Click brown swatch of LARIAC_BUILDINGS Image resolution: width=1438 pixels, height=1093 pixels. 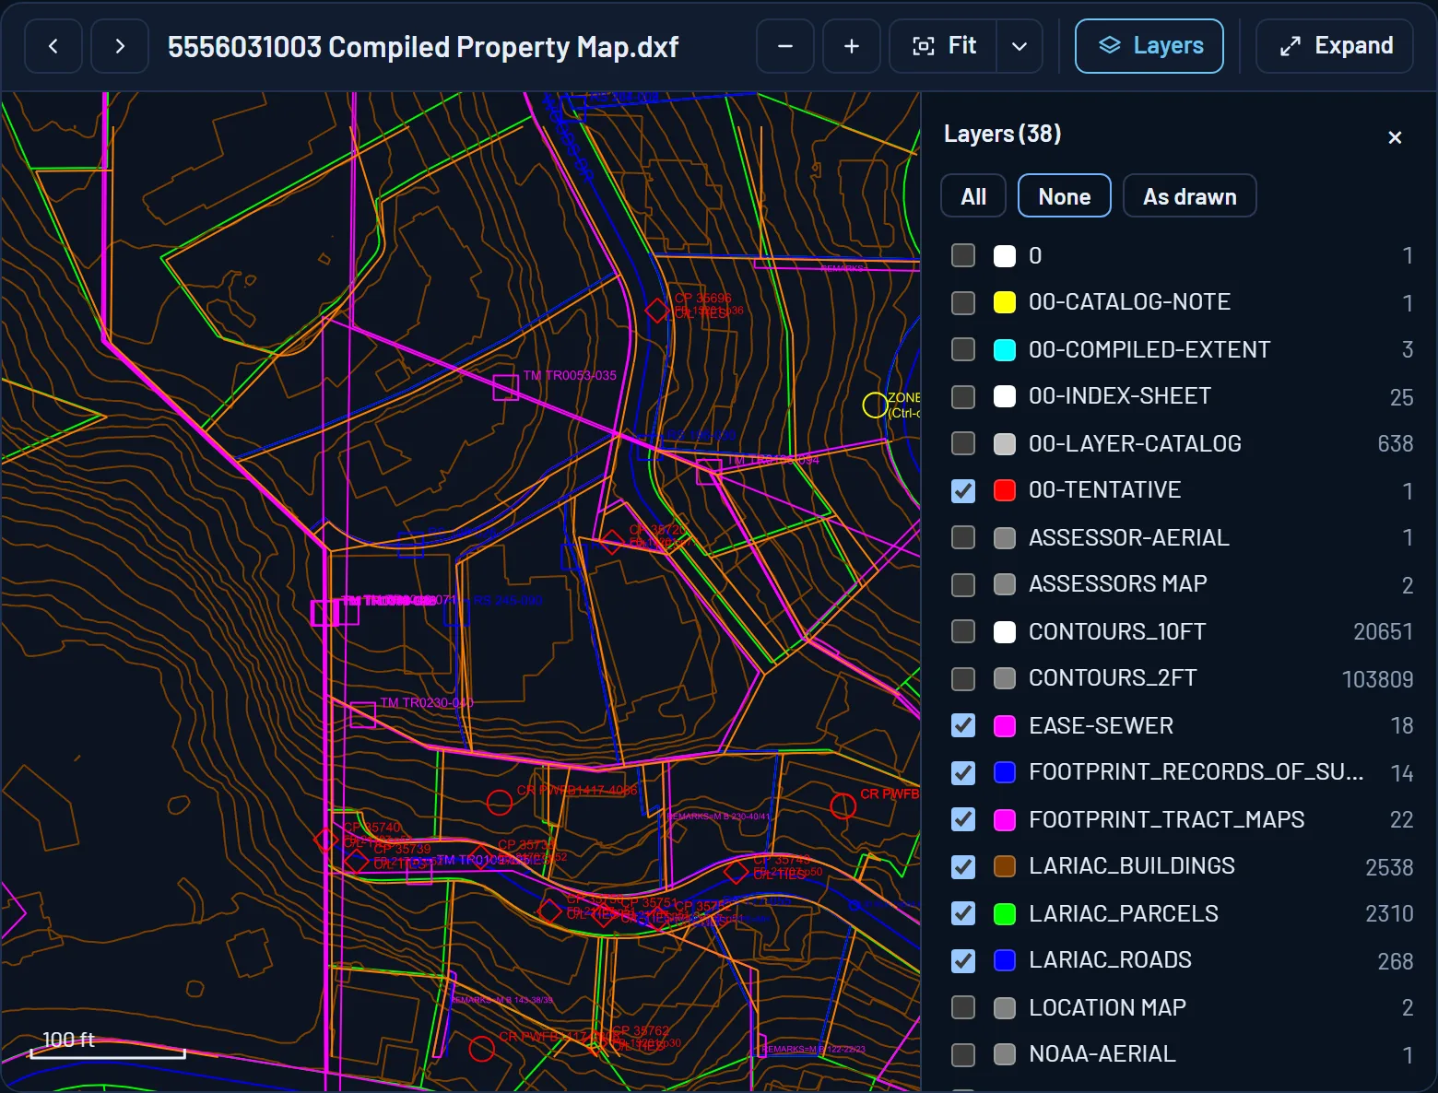pos(1005,866)
